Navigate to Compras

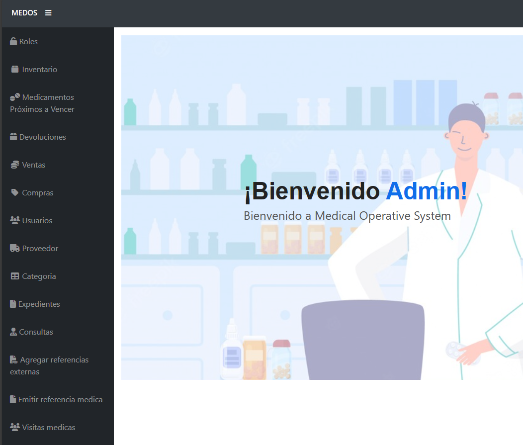(37, 193)
